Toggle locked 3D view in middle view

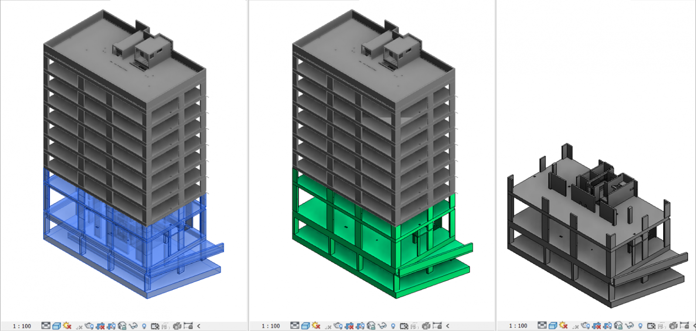click(x=371, y=326)
